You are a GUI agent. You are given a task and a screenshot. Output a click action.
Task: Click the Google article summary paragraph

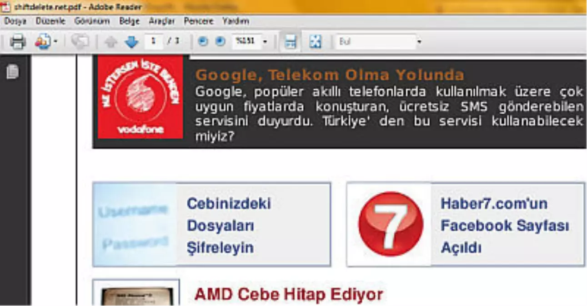tap(389, 114)
